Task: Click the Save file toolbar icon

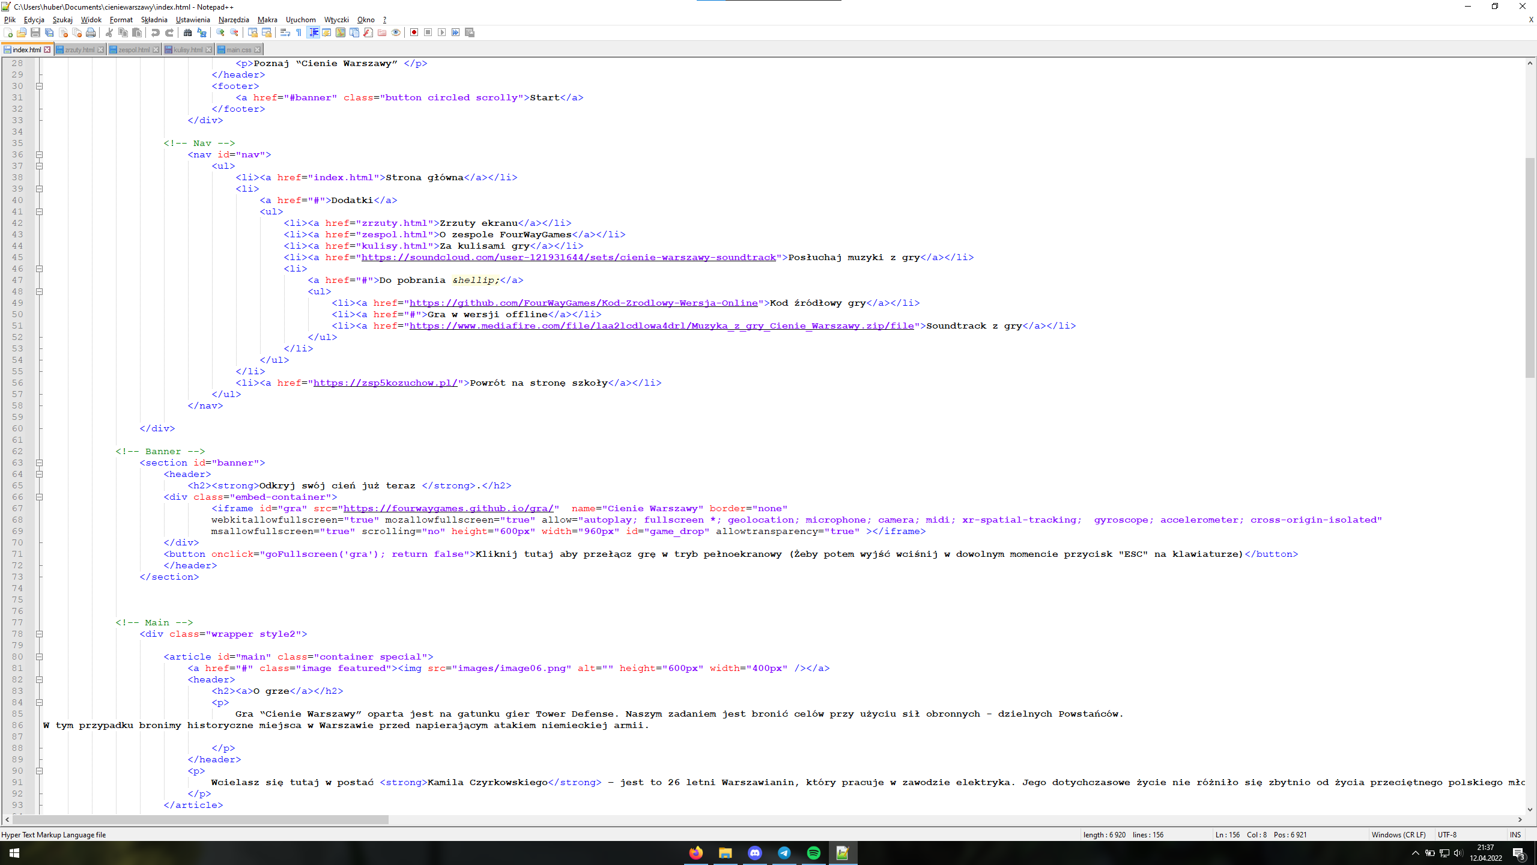Action: (35, 32)
